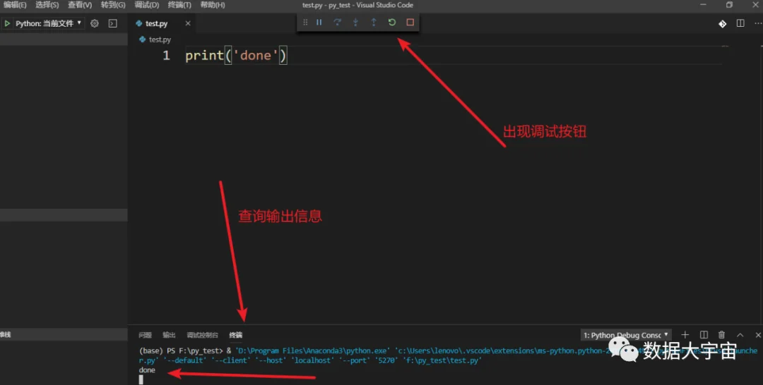Click the Step Over debug icon
Viewport: 763px width, 385px height.
coord(337,23)
